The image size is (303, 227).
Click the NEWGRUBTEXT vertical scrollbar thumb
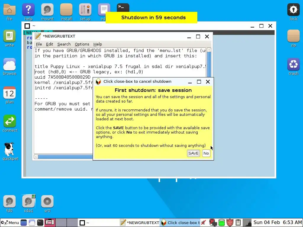click(209, 65)
